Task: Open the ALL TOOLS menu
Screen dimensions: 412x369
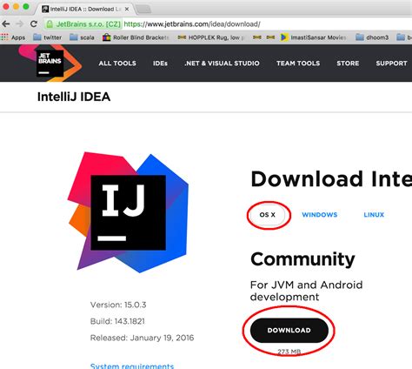Action: [117, 64]
